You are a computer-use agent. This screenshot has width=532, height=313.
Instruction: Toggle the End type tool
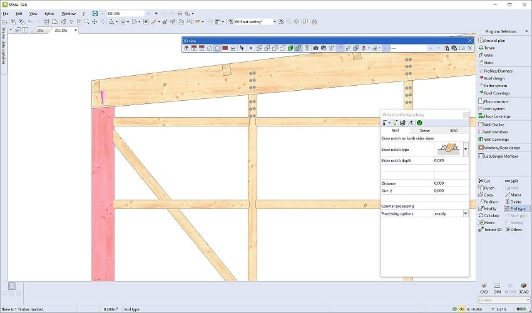[514, 208]
